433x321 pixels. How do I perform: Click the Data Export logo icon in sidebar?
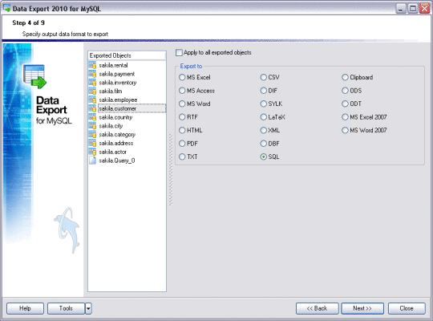(x=34, y=76)
